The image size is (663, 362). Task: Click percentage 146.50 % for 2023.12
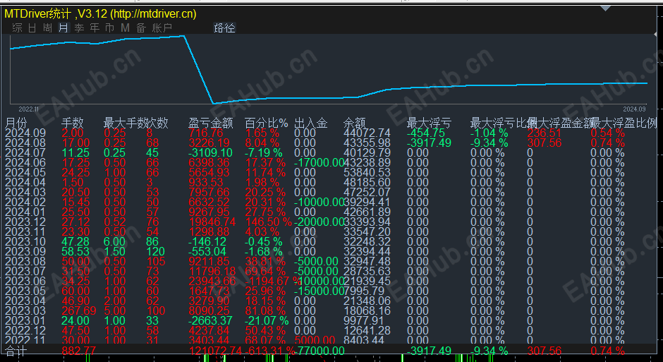coord(269,222)
